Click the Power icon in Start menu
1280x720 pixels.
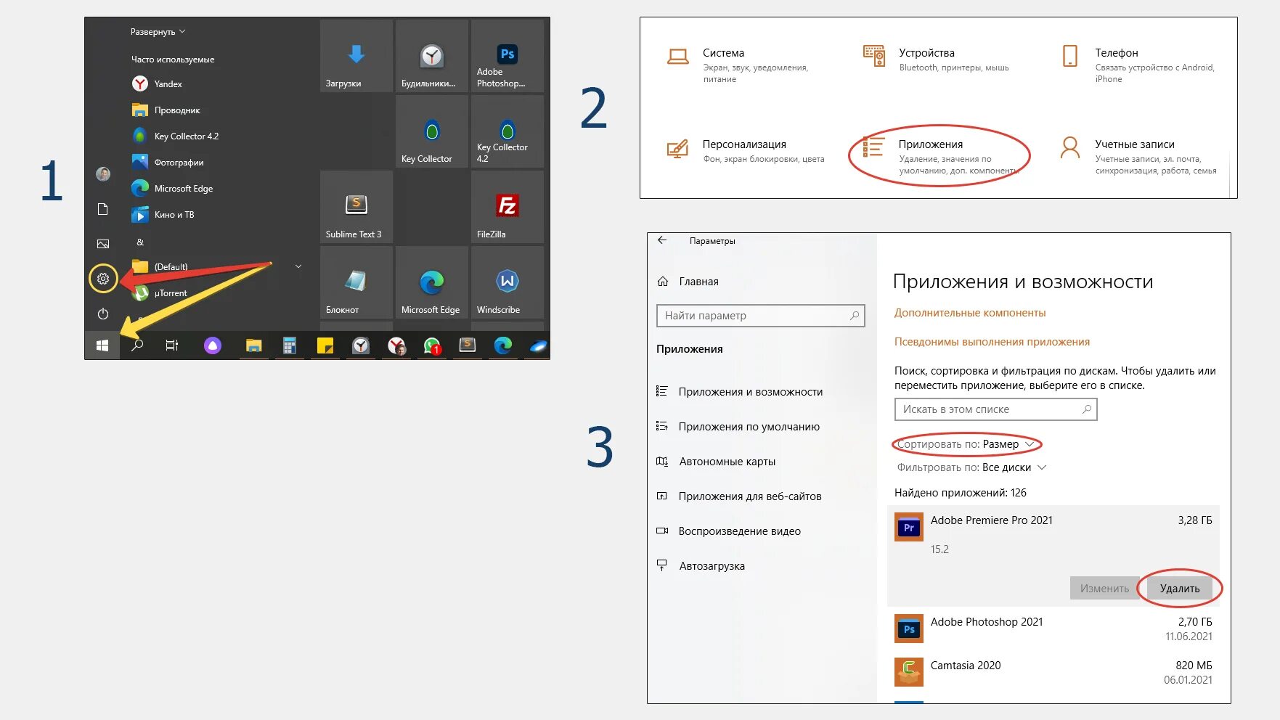pos(103,314)
